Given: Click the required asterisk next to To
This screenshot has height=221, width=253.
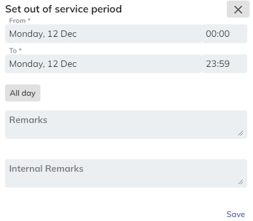Looking at the screenshot, I should [20, 49].
